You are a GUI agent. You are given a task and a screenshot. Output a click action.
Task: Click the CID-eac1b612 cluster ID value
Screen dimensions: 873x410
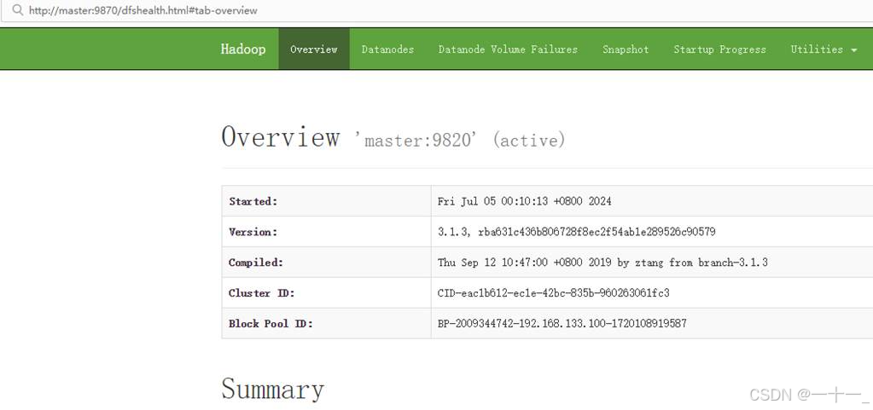(x=554, y=292)
